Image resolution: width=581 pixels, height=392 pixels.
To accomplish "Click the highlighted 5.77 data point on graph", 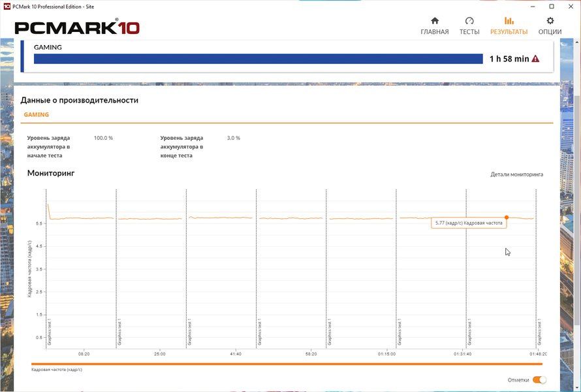I will coord(507,218).
